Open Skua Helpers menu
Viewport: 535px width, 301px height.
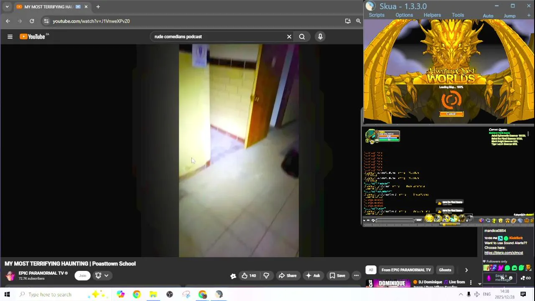[432, 15]
